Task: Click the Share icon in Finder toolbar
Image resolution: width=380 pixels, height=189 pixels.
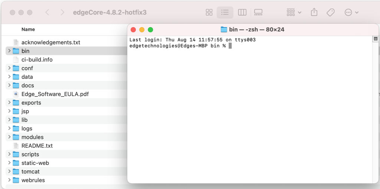Action: tap(314, 12)
